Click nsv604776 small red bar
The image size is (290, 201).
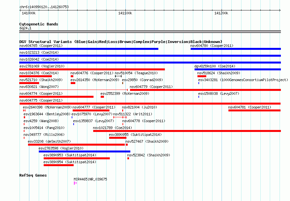pyautogui.click(x=72, y=76)
